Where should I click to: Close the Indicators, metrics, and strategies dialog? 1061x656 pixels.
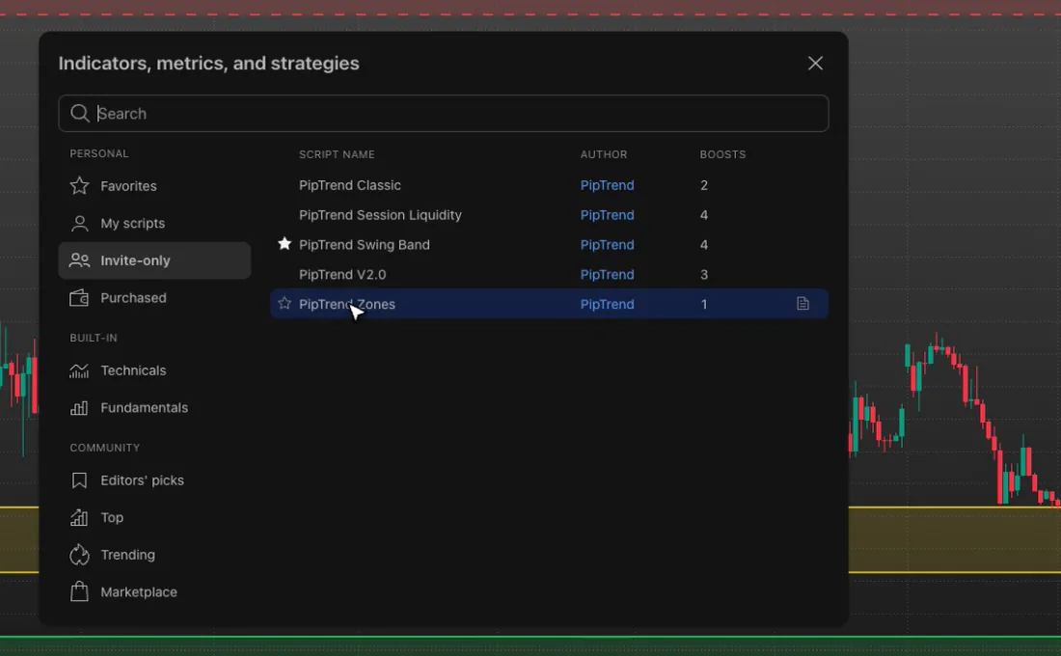click(x=815, y=63)
